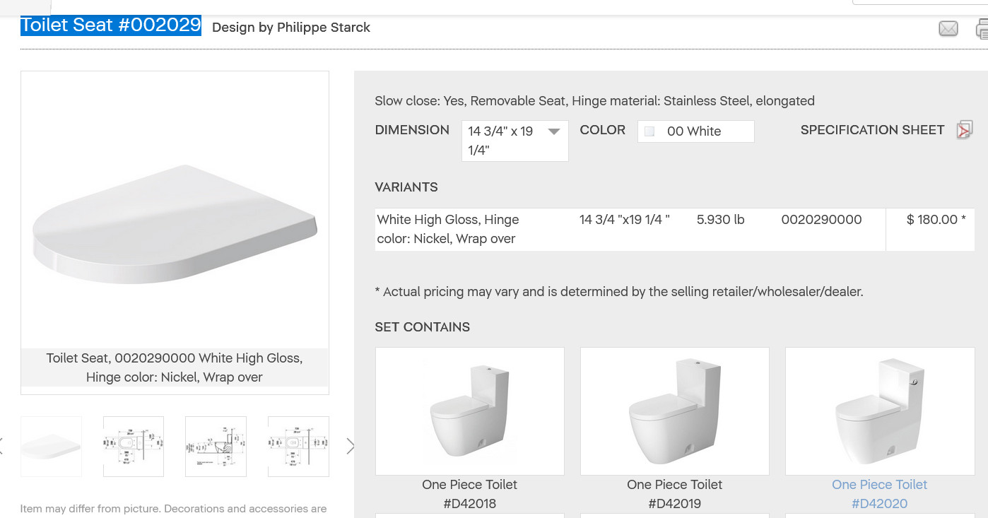Click the #D42019 toilet product image
Viewport: 988px width, 518px height.
tap(674, 411)
